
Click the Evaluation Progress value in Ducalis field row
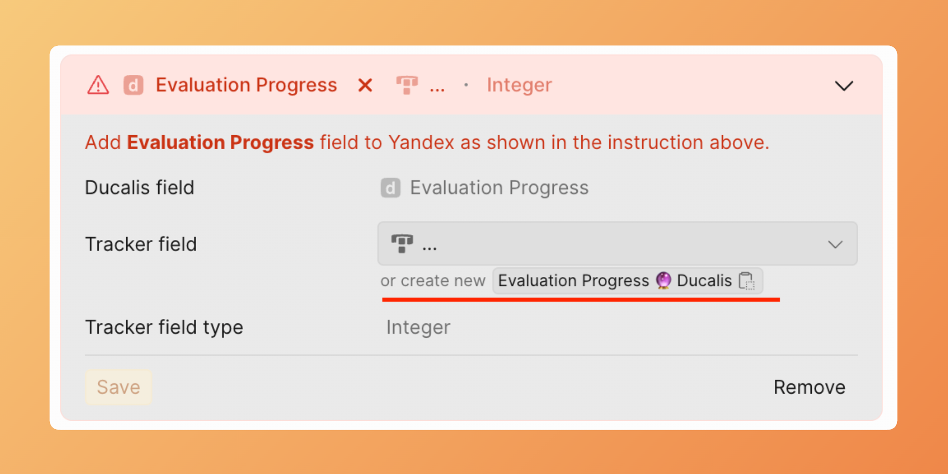(x=499, y=188)
